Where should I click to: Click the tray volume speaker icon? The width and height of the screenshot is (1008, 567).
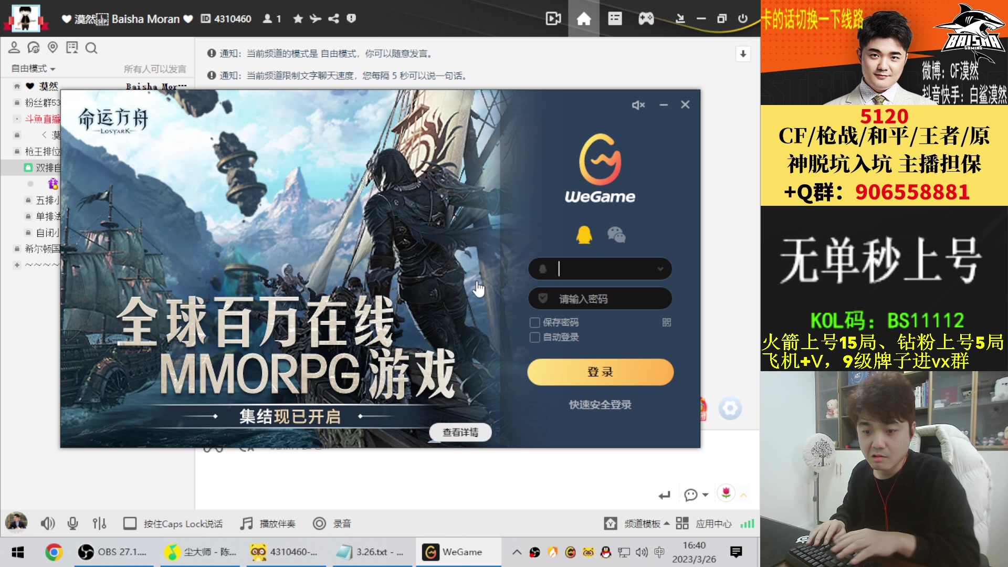(642, 552)
